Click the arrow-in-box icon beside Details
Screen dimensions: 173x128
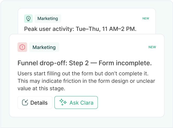click(25, 102)
